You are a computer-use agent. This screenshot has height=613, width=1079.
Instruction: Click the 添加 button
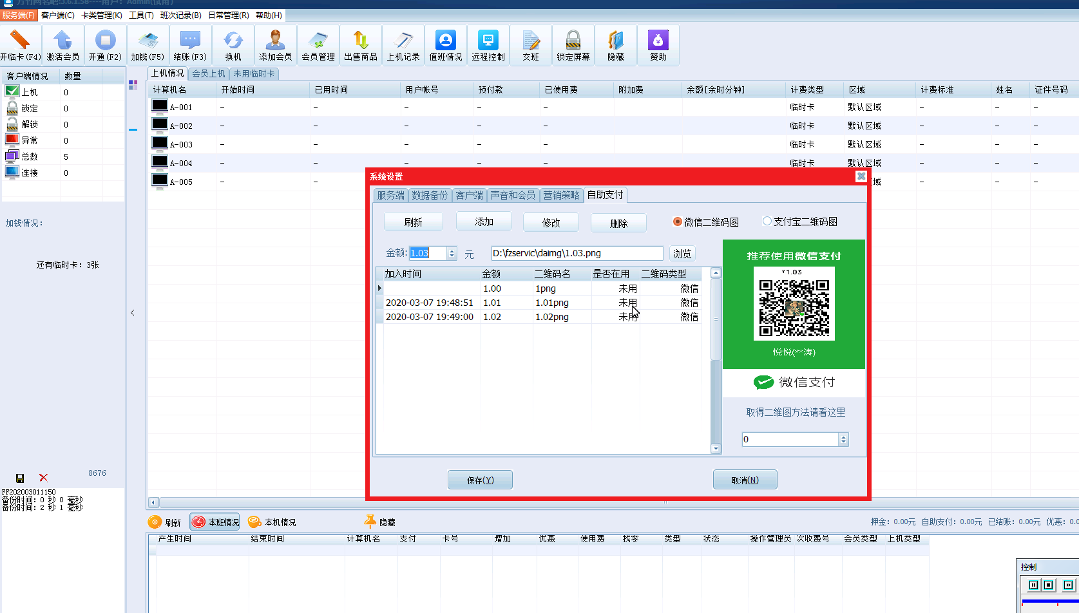click(484, 222)
